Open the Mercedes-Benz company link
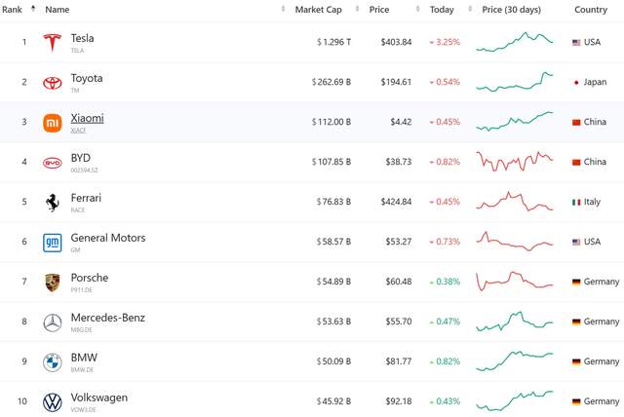The height and width of the screenshot is (417, 624). 108,318
